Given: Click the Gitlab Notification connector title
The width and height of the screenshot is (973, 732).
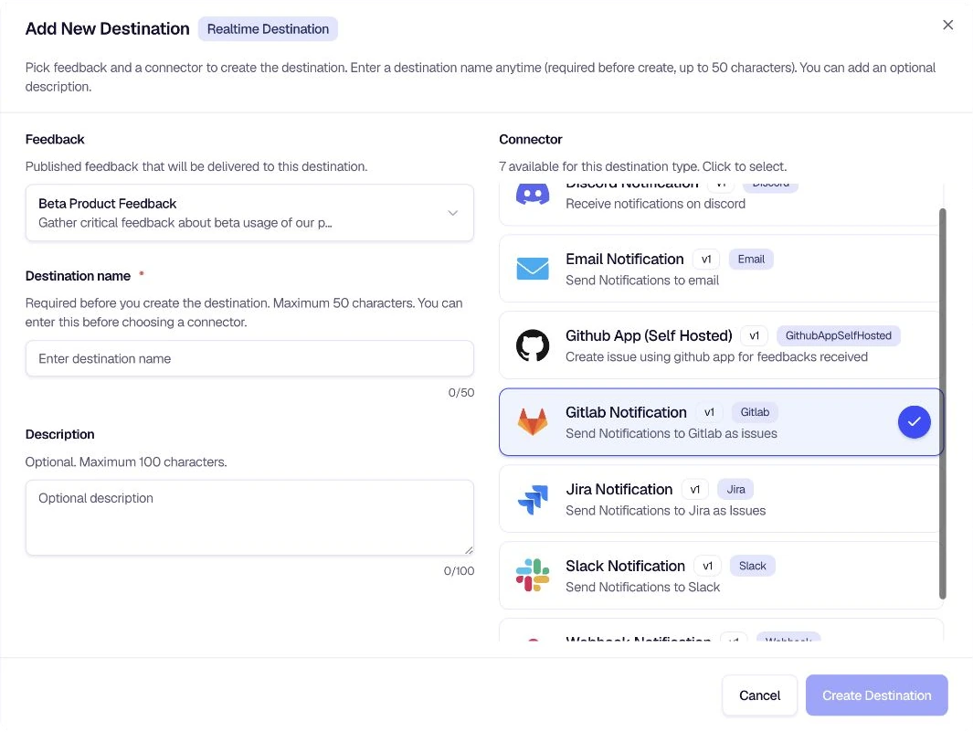Looking at the screenshot, I should click(626, 412).
